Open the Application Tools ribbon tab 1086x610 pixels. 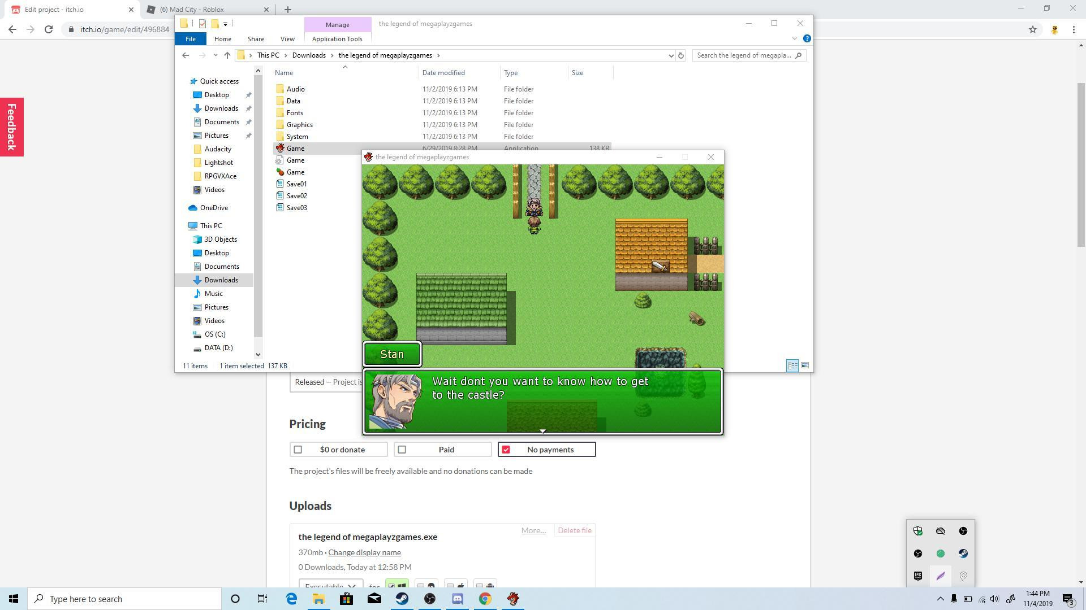coord(337,39)
